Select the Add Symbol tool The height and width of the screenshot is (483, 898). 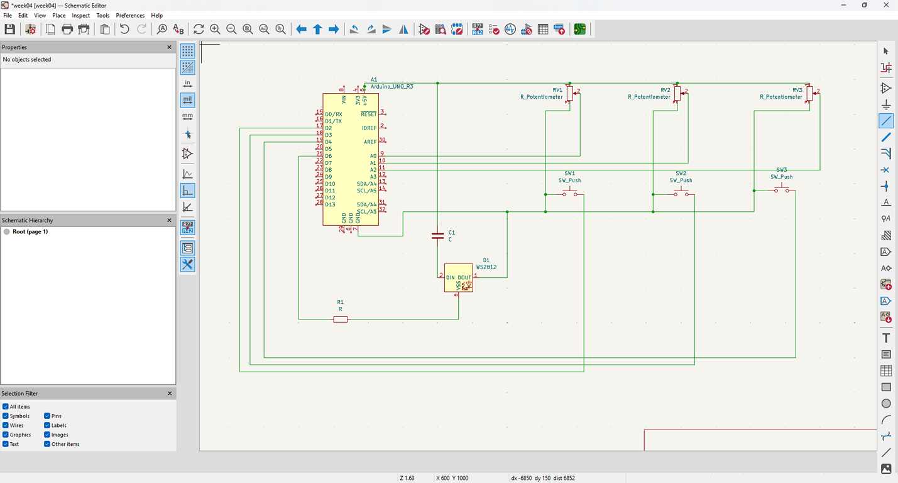[886, 88]
